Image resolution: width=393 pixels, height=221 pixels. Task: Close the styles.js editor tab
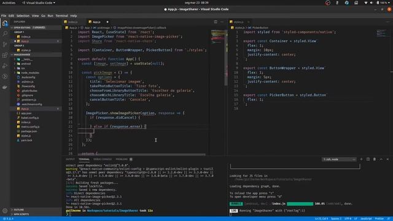pyautogui.click(x=248, y=22)
